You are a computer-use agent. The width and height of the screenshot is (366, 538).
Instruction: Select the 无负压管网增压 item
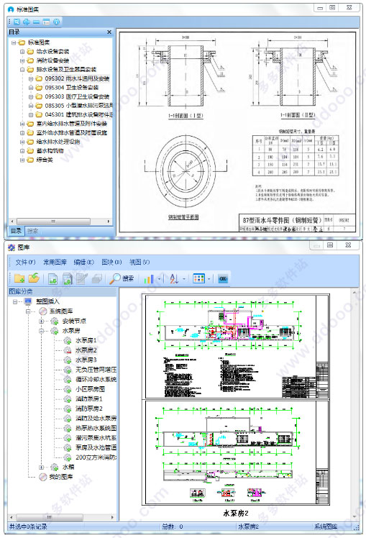[96, 370]
